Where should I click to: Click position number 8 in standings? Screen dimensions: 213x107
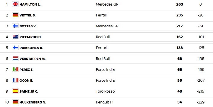click(x=7, y=80)
